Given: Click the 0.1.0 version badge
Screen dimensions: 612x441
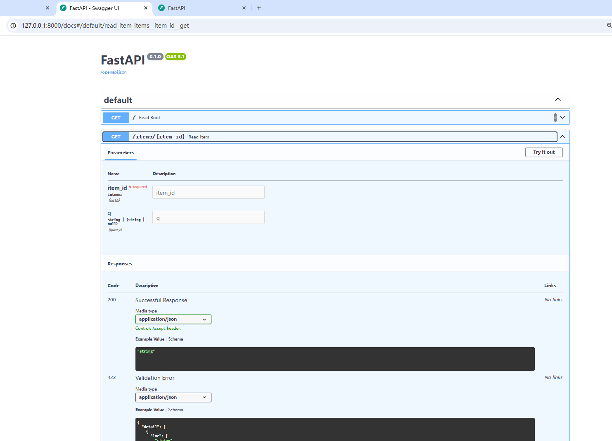Looking at the screenshot, I should pyautogui.click(x=155, y=57).
